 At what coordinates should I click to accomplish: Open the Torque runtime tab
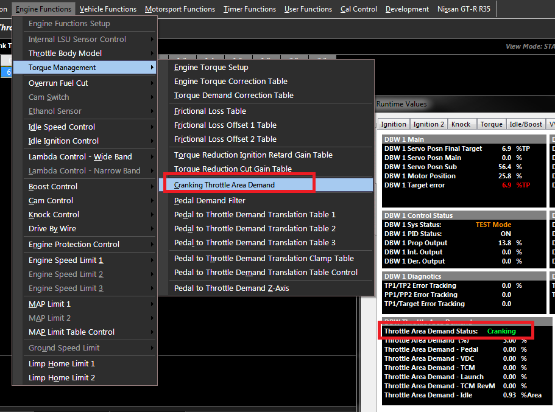[491, 124]
